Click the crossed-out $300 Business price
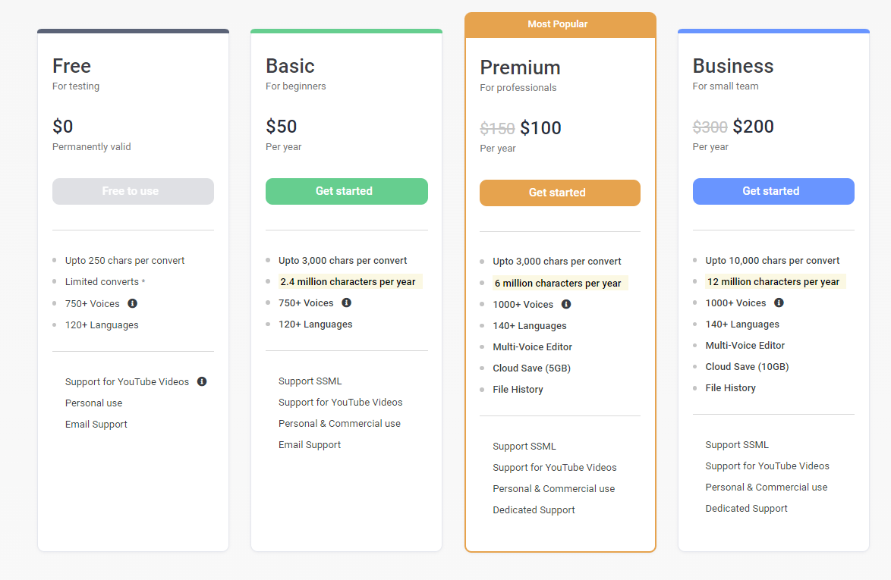Viewport: 891px width, 580px height. (710, 127)
